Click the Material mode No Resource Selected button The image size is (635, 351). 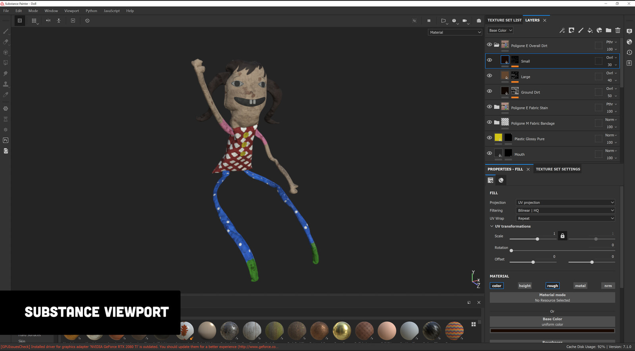[552, 297]
